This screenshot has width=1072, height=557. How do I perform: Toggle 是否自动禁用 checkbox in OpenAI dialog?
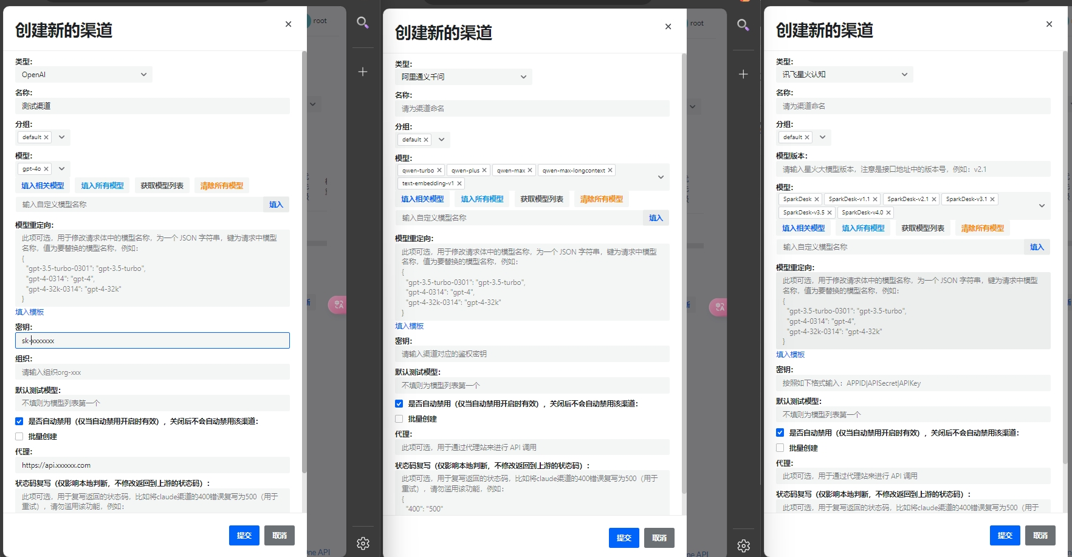point(19,422)
